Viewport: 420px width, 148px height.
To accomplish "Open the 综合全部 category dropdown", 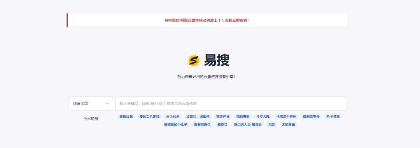I will (91, 103).
